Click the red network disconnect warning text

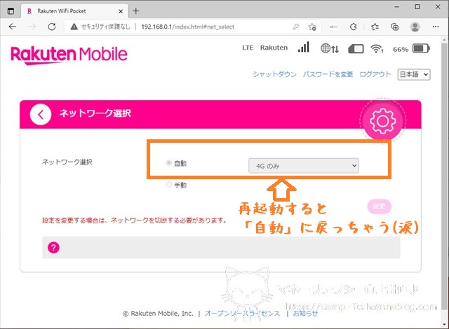[x=134, y=220]
